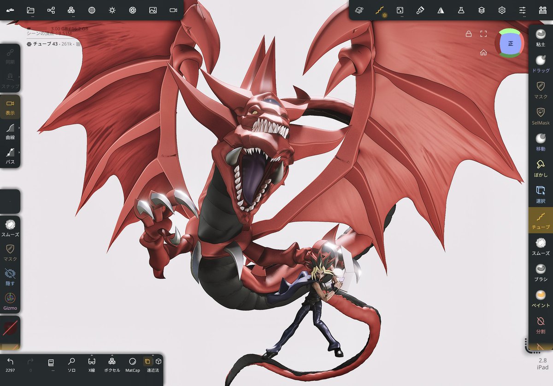Toggle ソロ solo mode
Screen dimensions: 553x386
[x=71, y=364]
